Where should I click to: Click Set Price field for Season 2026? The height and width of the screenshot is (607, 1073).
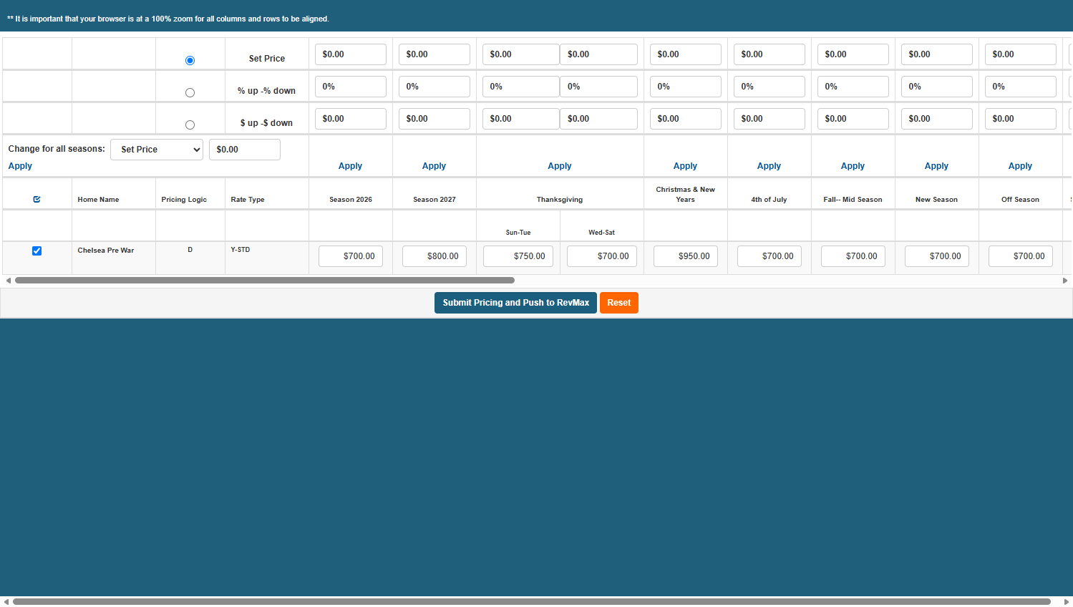(x=351, y=54)
